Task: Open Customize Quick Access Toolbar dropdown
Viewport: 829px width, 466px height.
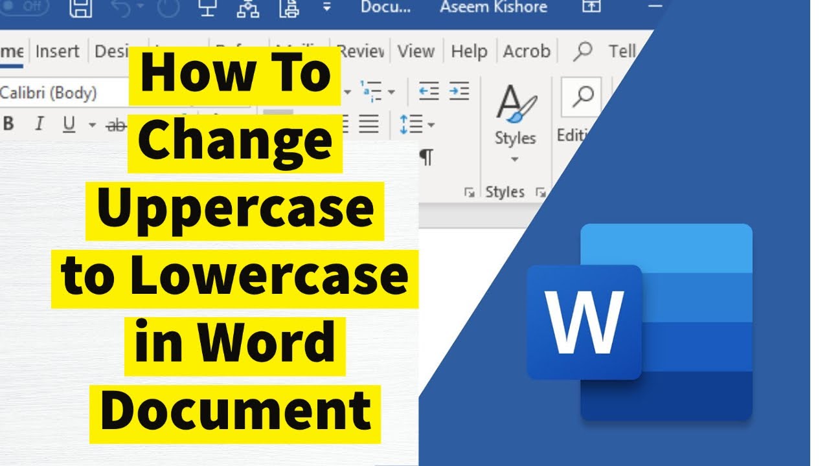Action: click(x=326, y=8)
